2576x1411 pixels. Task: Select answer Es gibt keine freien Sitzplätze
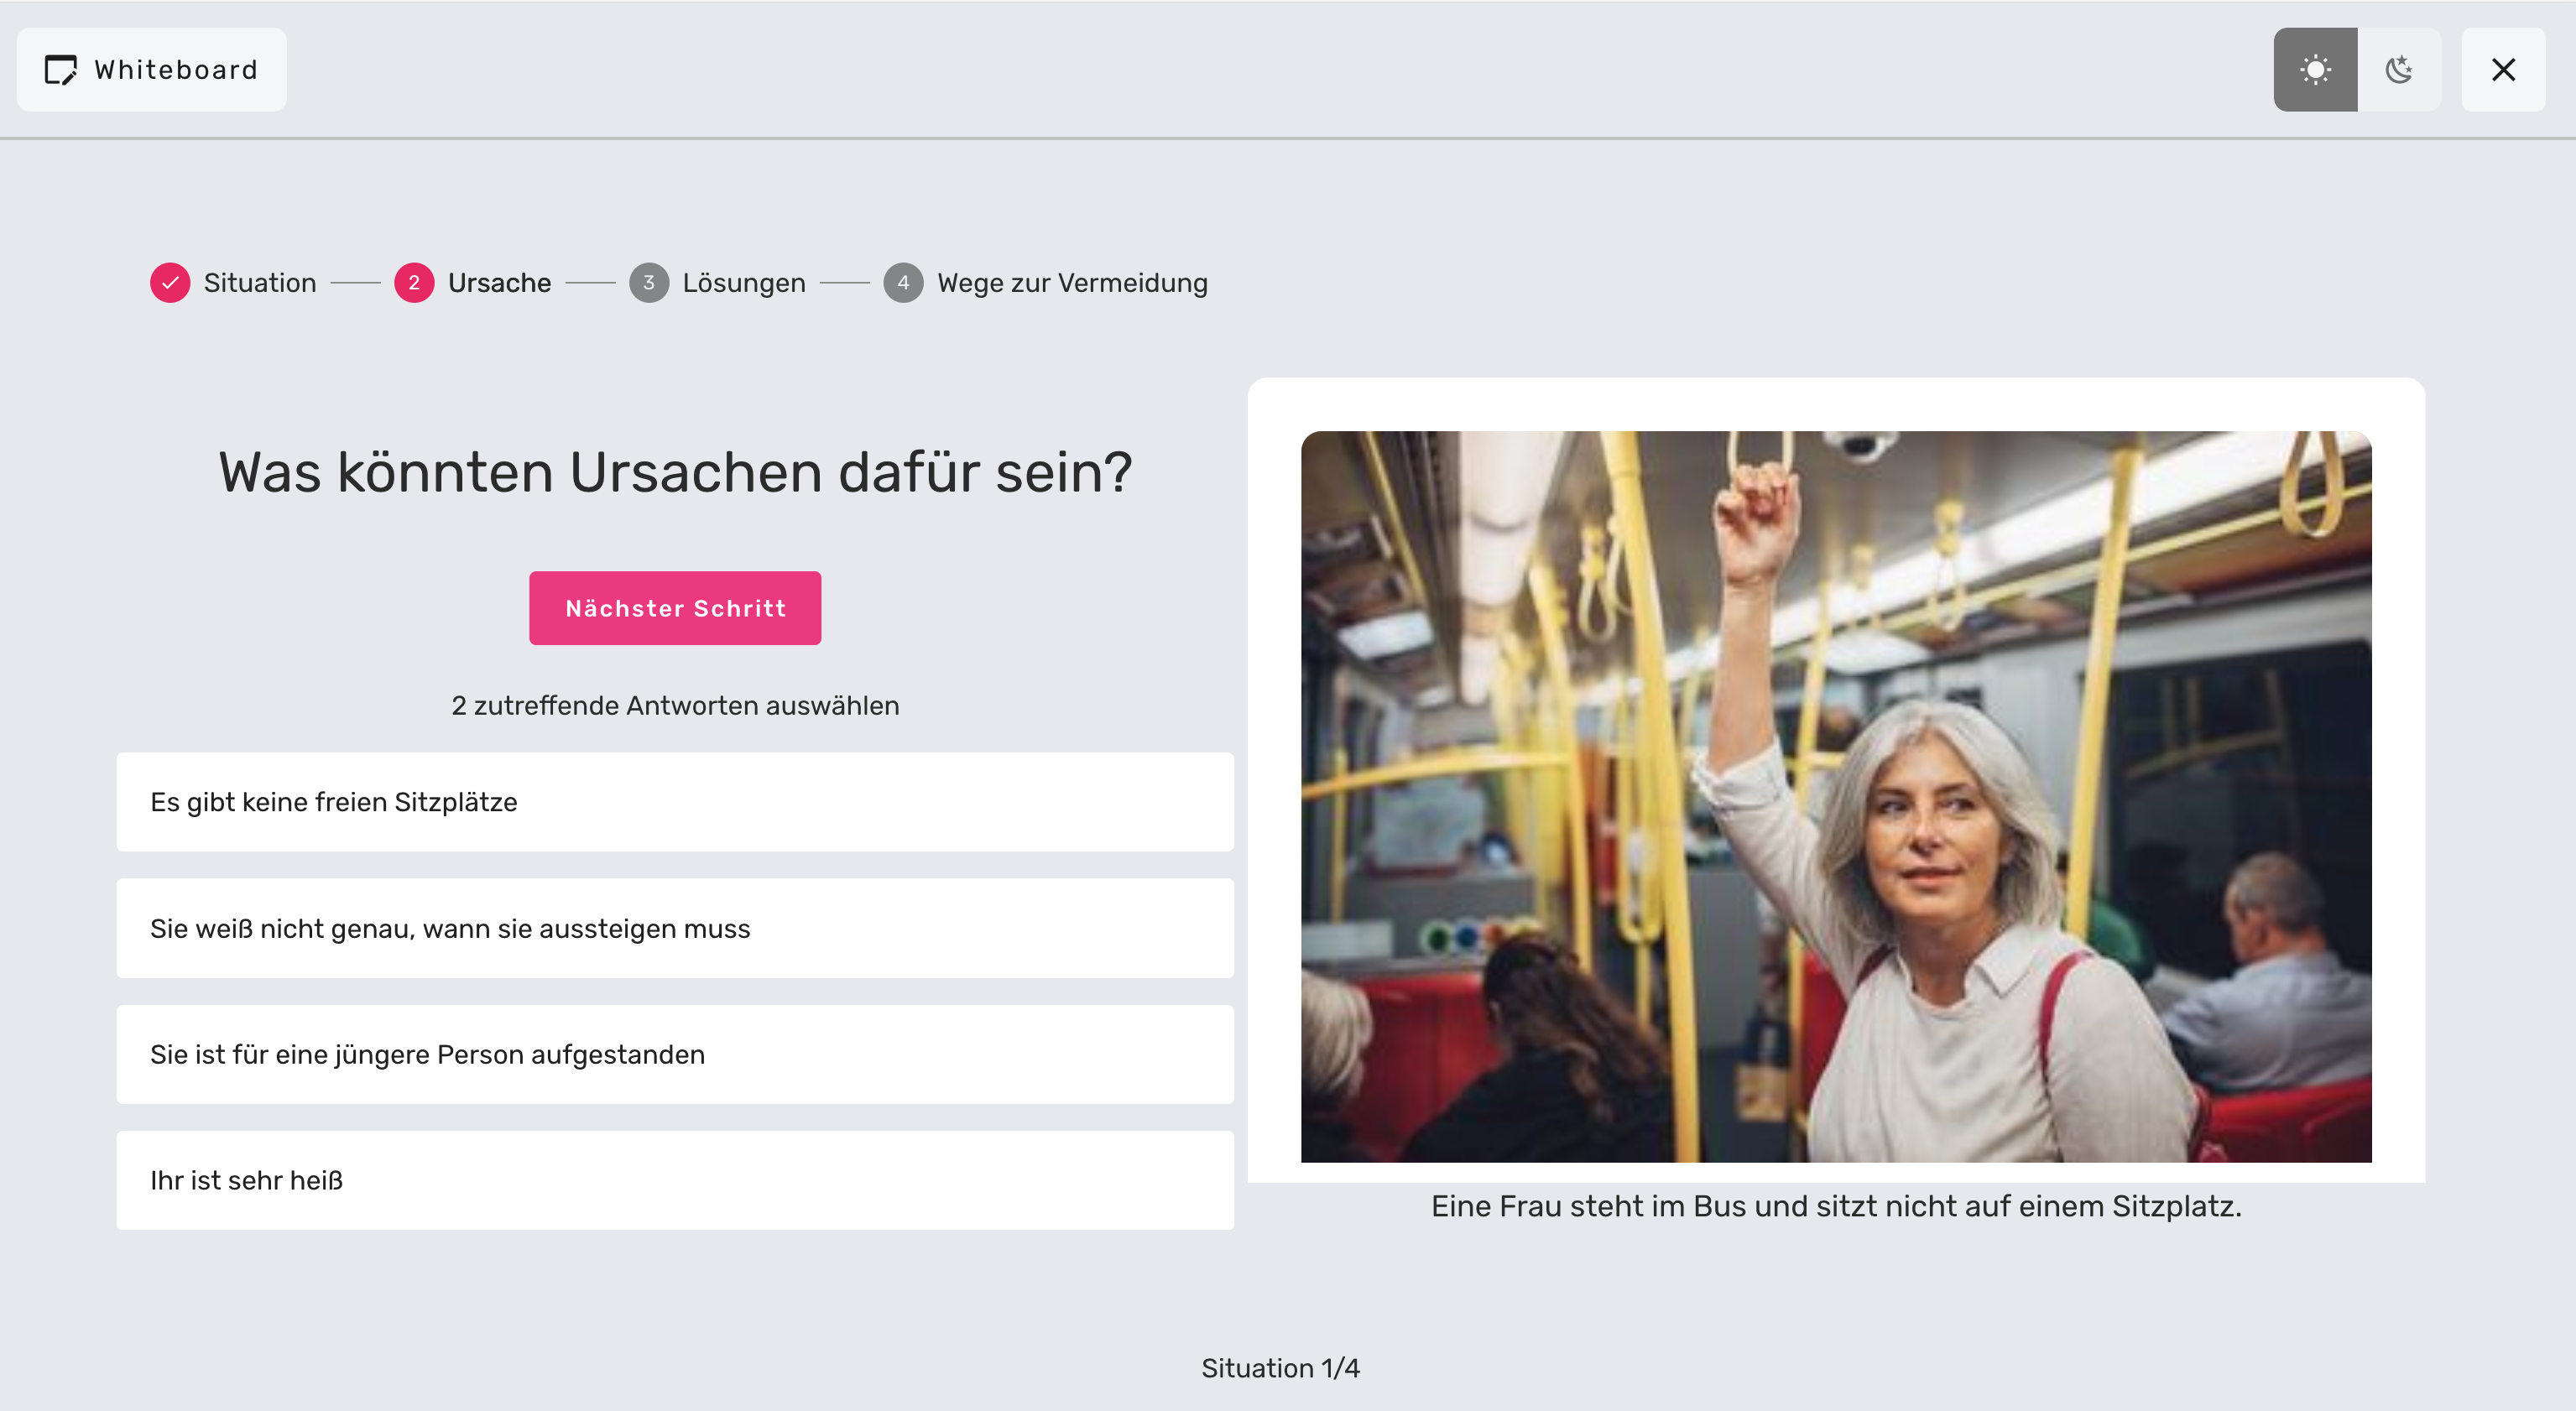click(x=675, y=802)
